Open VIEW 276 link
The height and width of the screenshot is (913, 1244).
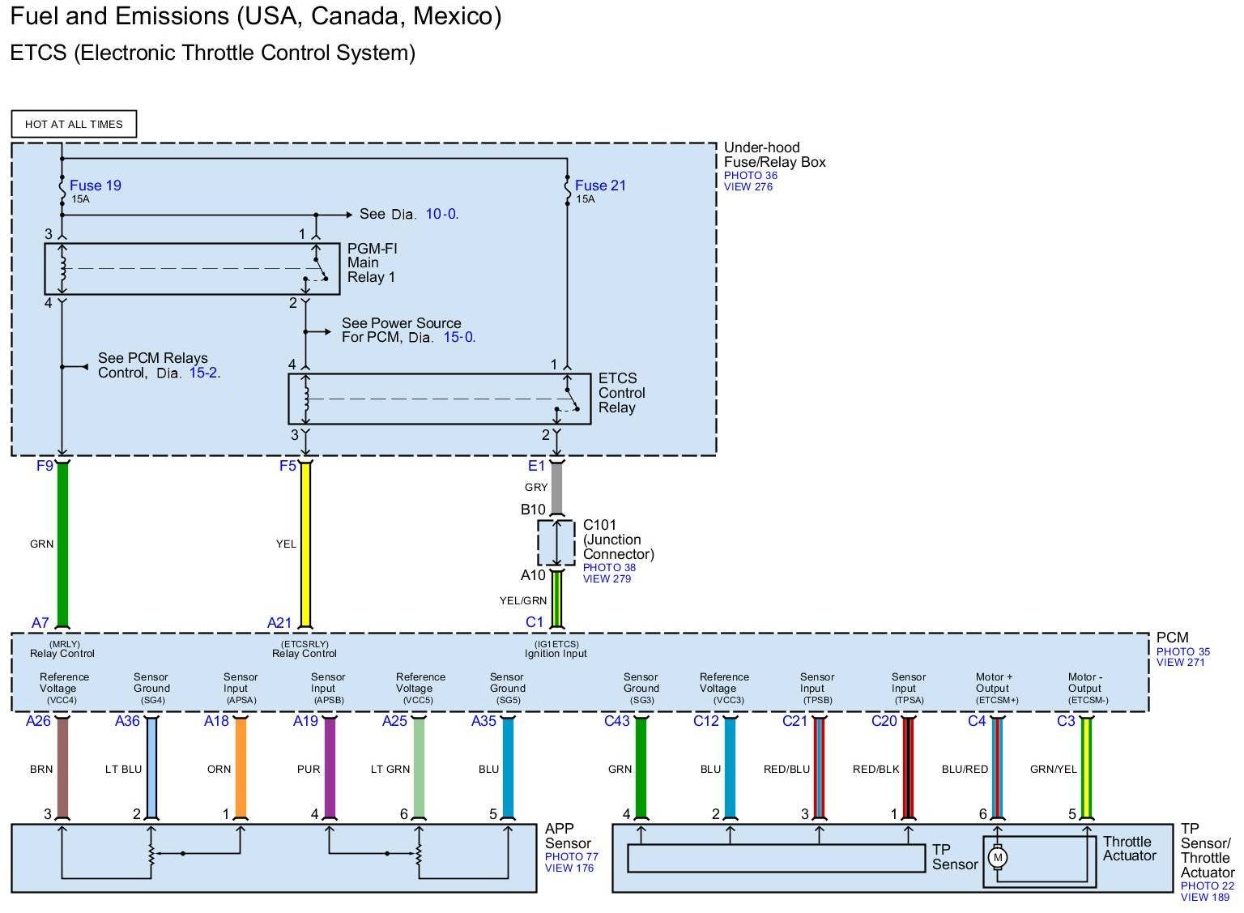click(x=748, y=186)
